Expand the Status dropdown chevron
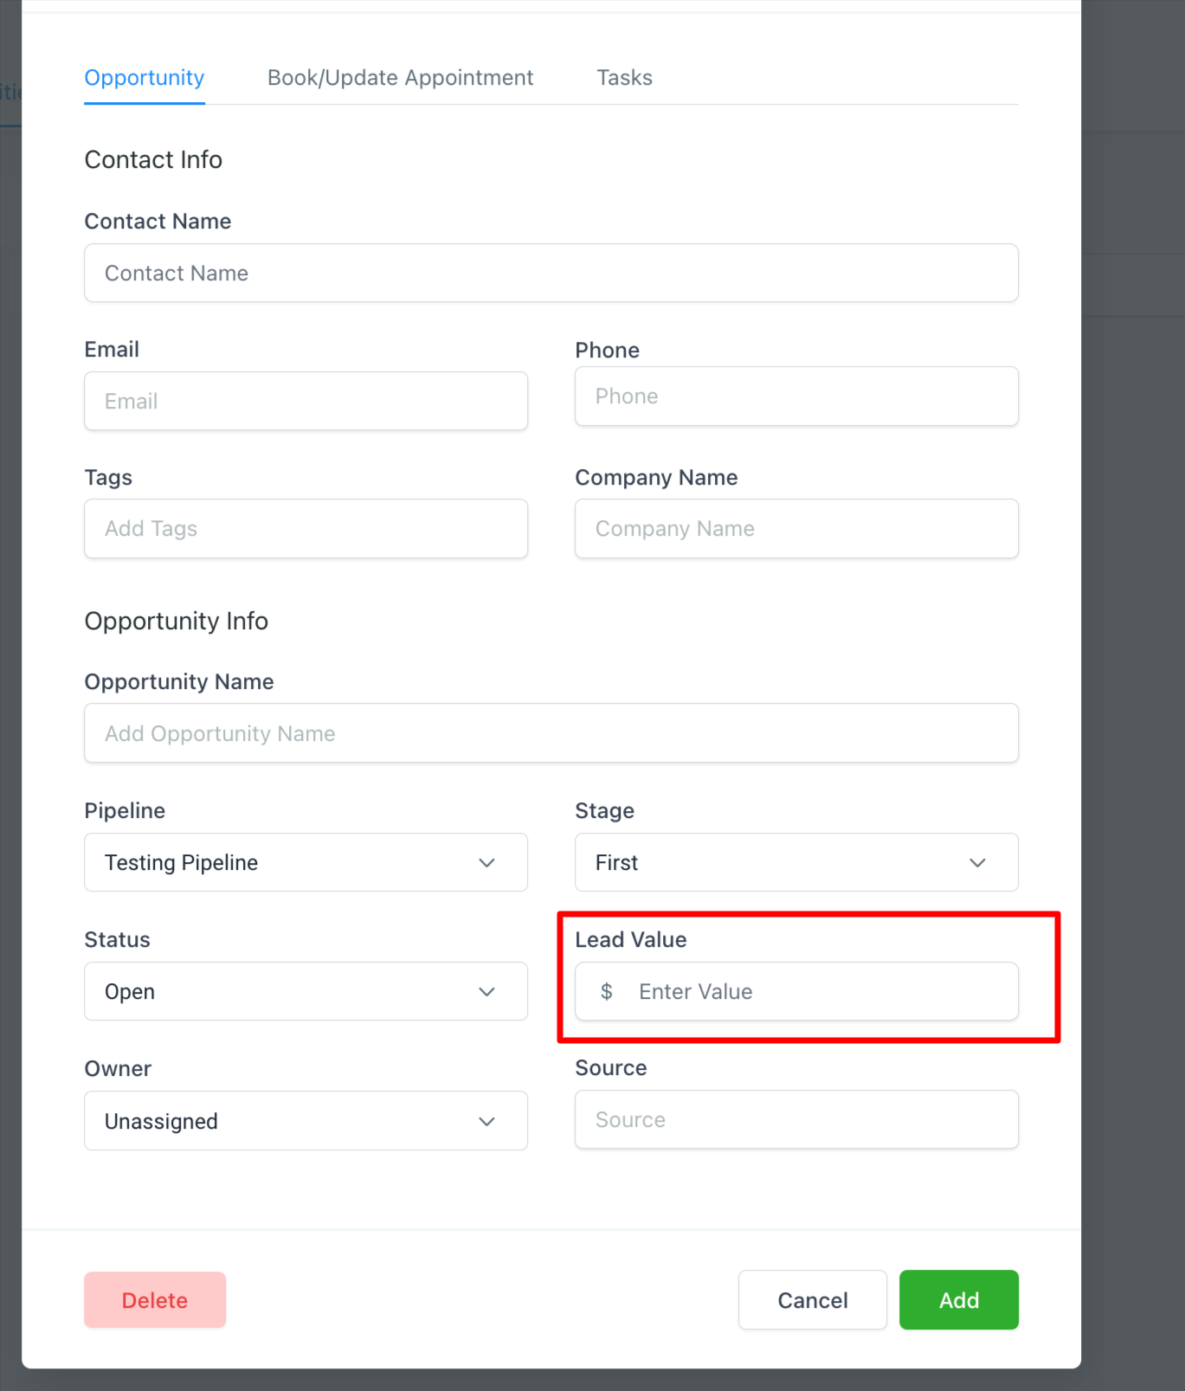This screenshot has width=1185, height=1391. pos(486,992)
